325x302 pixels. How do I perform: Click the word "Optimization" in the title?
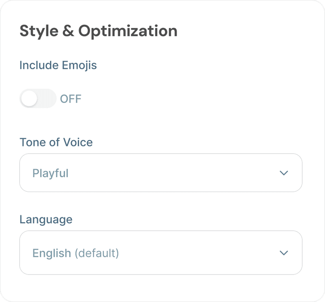coord(128,31)
